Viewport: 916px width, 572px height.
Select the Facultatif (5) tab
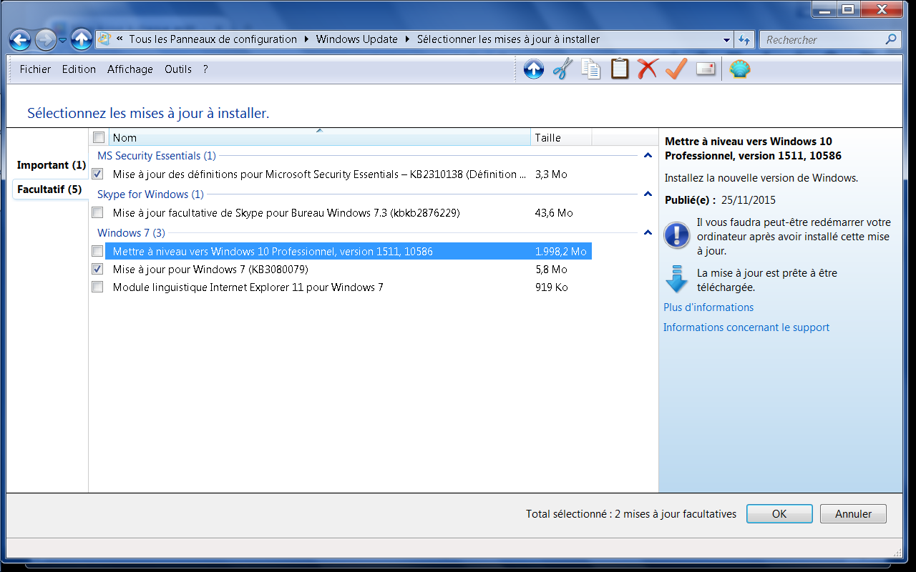(49, 189)
